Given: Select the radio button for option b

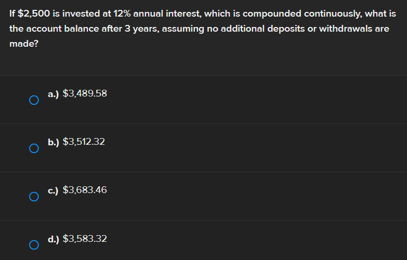Looking at the screenshot, I should point(34,148).
